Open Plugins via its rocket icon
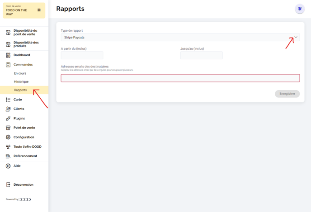 coord(8,119)
